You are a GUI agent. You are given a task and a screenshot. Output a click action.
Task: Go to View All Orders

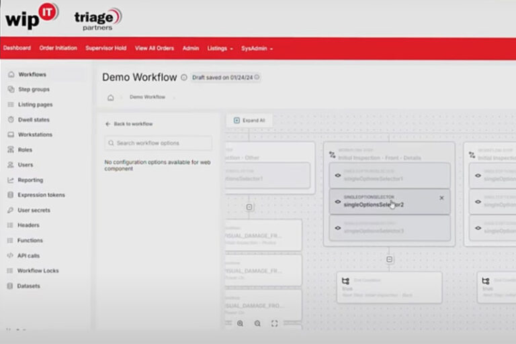155,48
